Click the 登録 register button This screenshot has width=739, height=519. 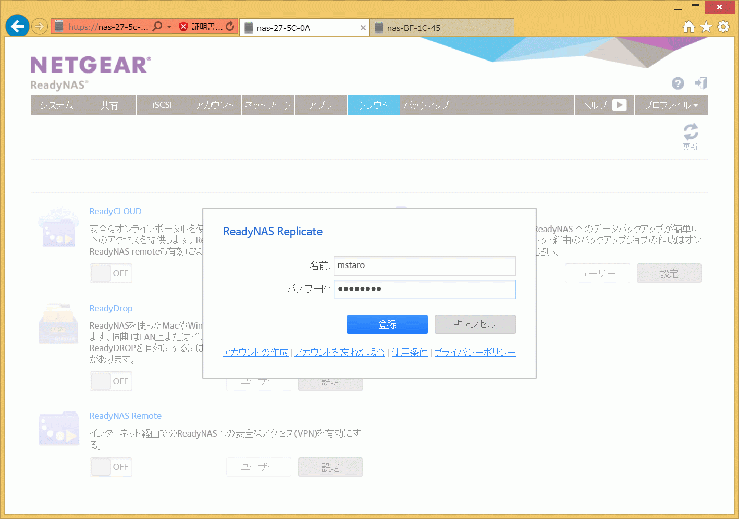tap(387, 324)
